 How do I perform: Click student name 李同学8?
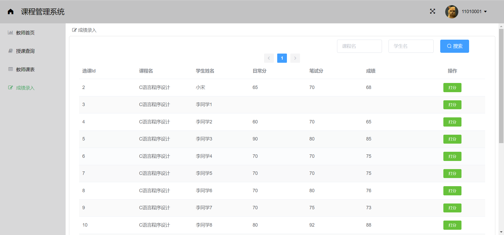(x=204, y=225)
